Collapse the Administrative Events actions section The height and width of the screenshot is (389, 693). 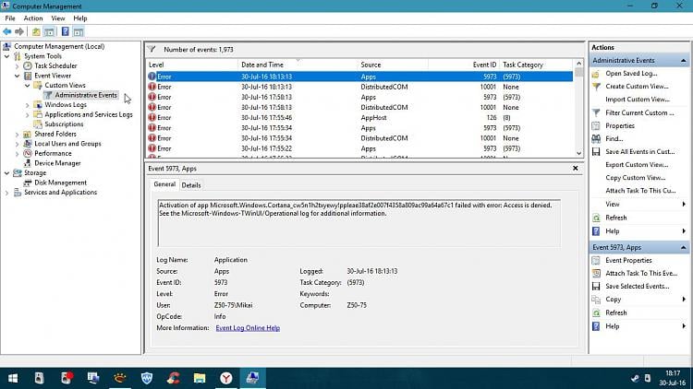click(683, 61)
